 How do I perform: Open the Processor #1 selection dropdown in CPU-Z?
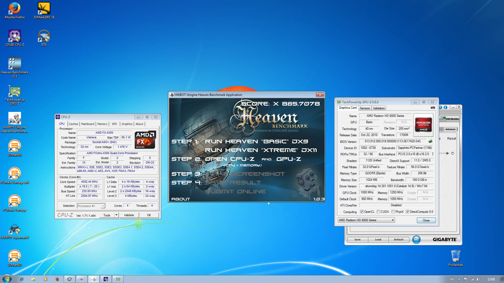[x=91, y=206]
